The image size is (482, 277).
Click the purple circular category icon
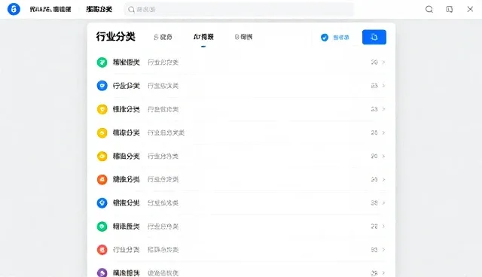[x=102, y=272]
